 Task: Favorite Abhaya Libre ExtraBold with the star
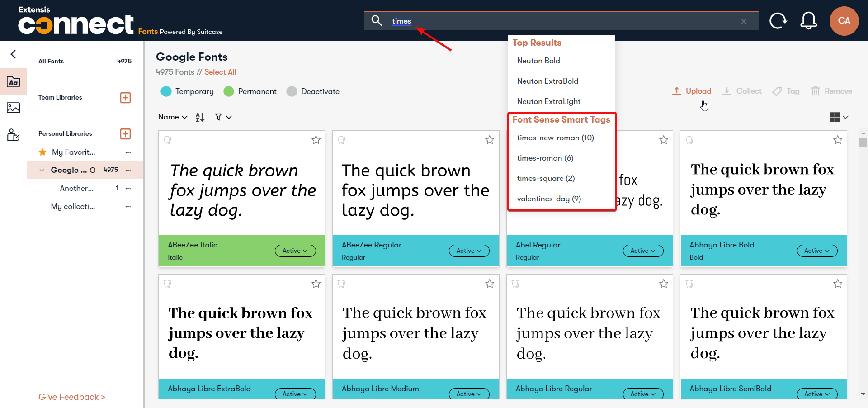click(316, 284)
